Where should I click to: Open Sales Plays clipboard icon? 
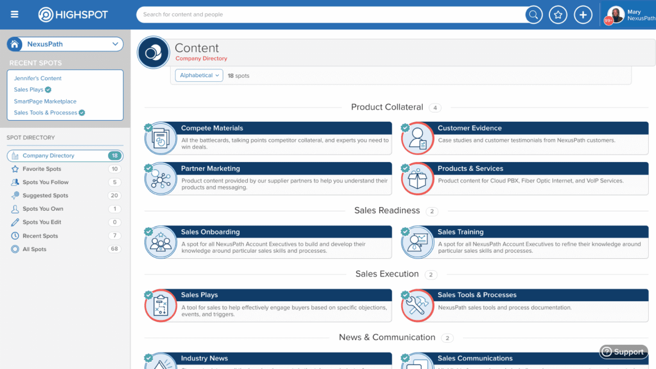pyautogui.click(x=161, y=305)
